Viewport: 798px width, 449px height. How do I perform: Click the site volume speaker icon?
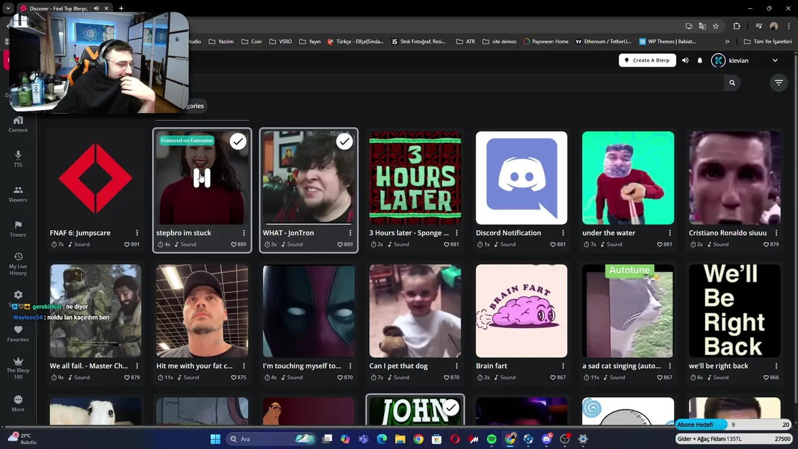(x=685, y=60)
